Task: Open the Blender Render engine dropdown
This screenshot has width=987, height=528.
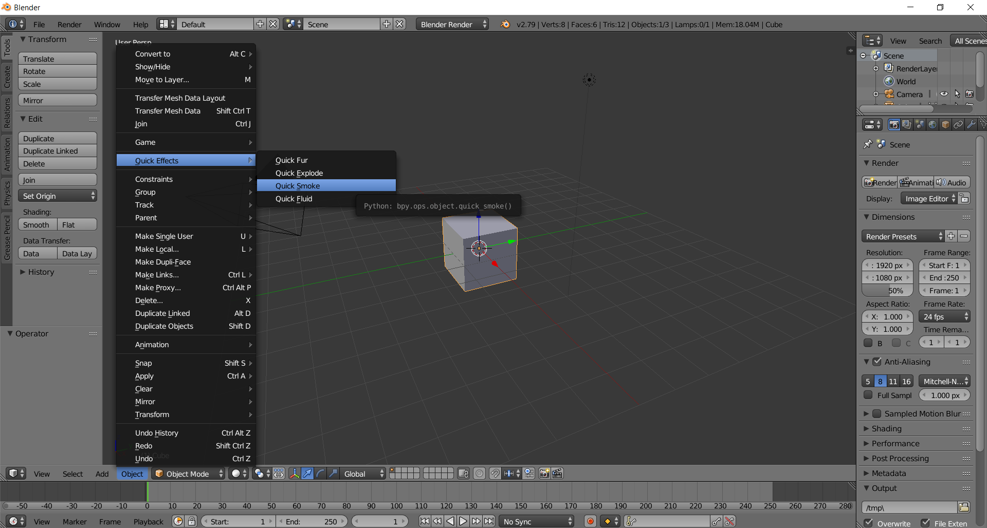Action: [x=452, y=24]
